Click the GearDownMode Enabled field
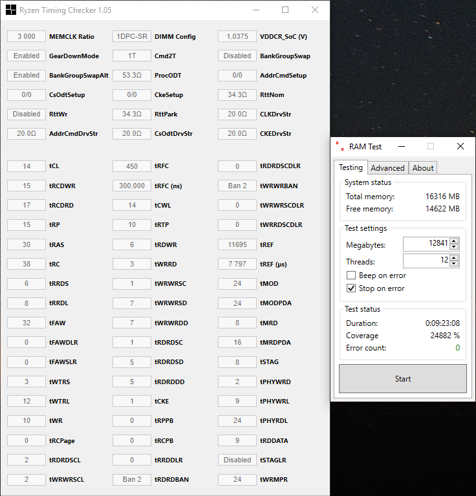The height and width of the screenshot is (496, 476). pyautogui.click(x=27, y=56)
